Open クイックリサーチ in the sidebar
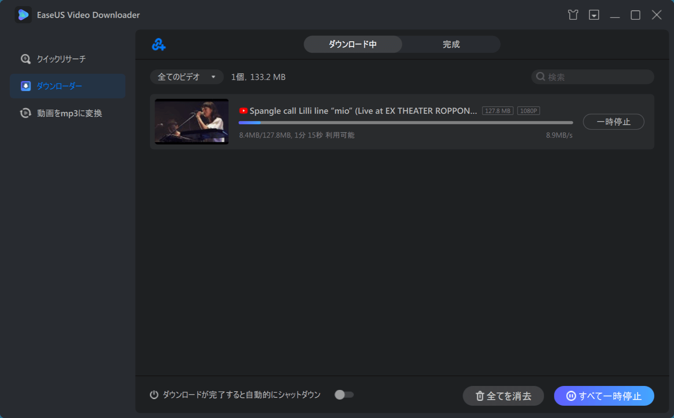674x418 pixels. [68, 59]
